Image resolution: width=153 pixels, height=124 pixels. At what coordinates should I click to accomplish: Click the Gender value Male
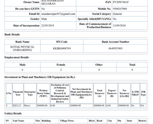(x=44, y=19)
